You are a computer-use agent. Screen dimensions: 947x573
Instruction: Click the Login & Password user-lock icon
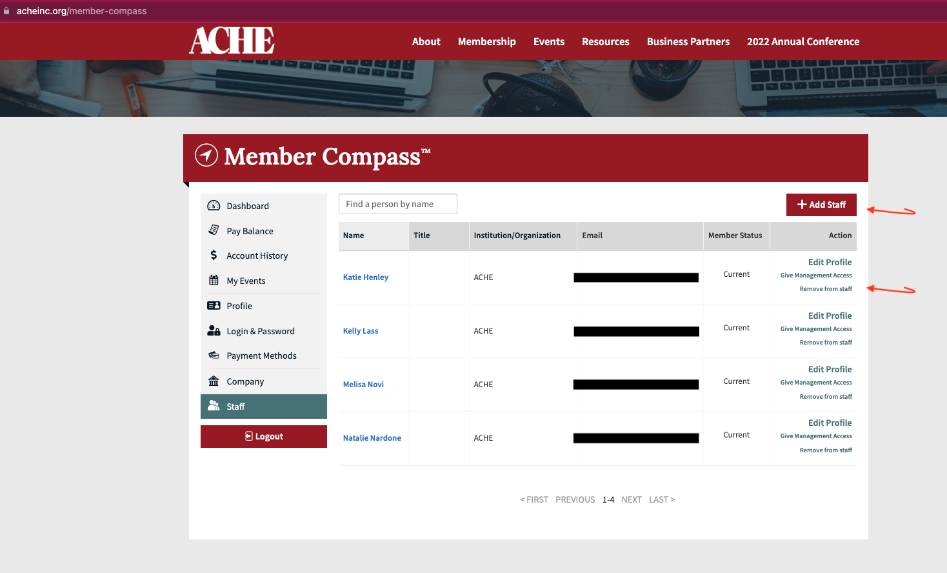pos(214,330)
